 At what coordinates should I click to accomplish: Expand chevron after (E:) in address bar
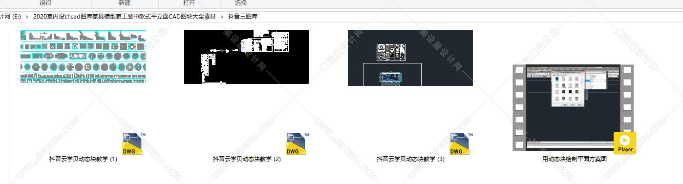[27, 16]
